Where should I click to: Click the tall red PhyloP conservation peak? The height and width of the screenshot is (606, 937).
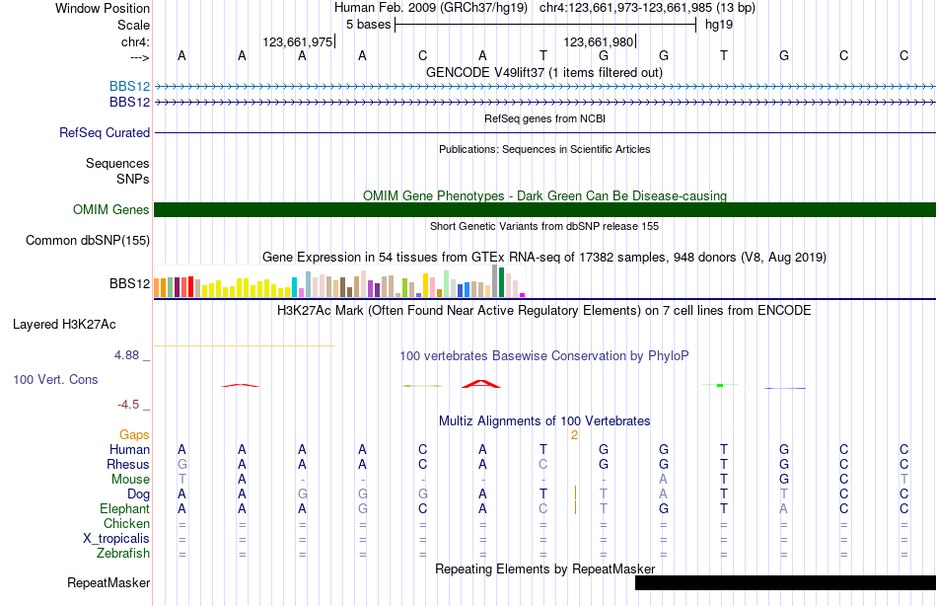pyautogui.click(x=481, y=384)
